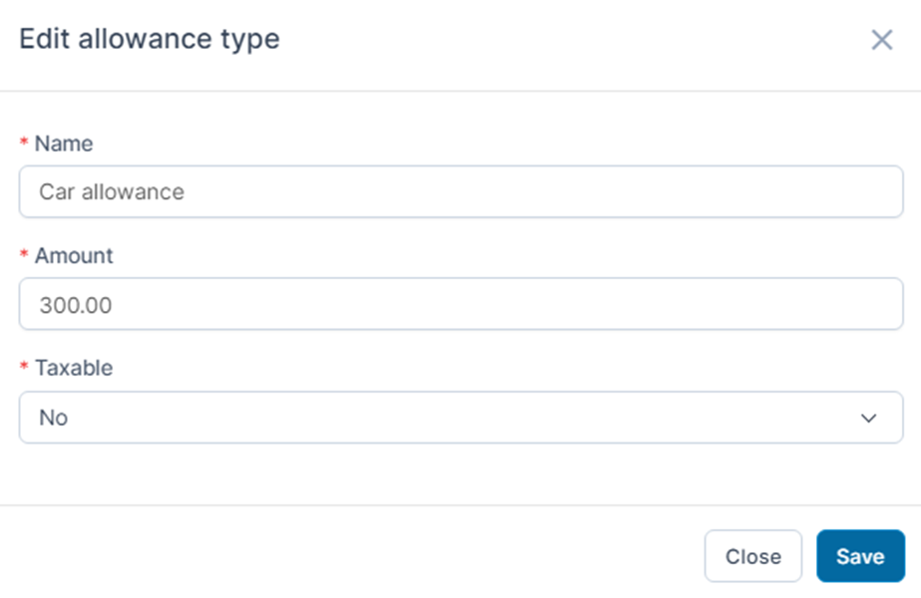Select the 'No' value in Taxable combo box
The width and height of the screenshot is (921, 598).
54,418
